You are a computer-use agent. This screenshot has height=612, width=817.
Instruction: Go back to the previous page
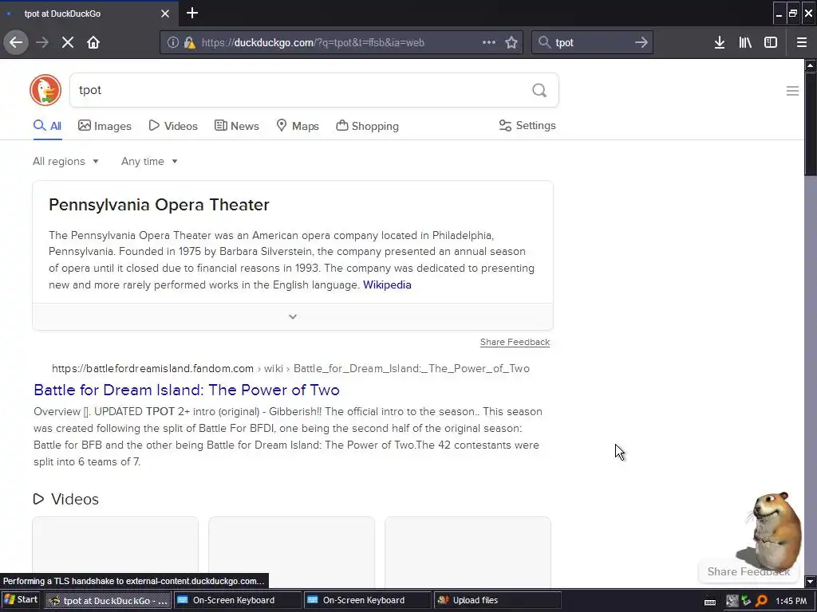pos(16,42)
